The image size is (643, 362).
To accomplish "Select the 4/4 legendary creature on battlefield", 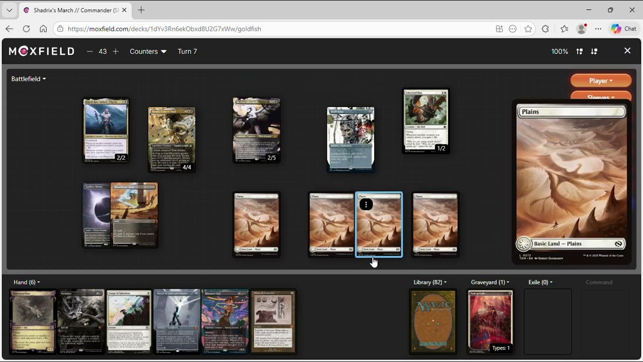I will coord(172,140).
